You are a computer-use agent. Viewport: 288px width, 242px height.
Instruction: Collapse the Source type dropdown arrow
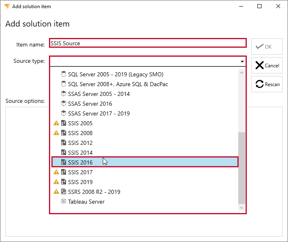(x=242, y=61)
